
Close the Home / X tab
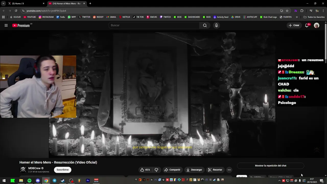43,4
